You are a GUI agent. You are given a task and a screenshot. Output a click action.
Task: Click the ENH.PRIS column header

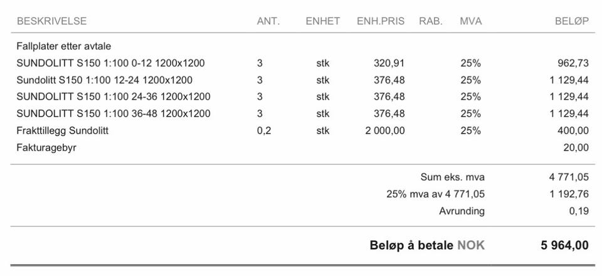381,21
